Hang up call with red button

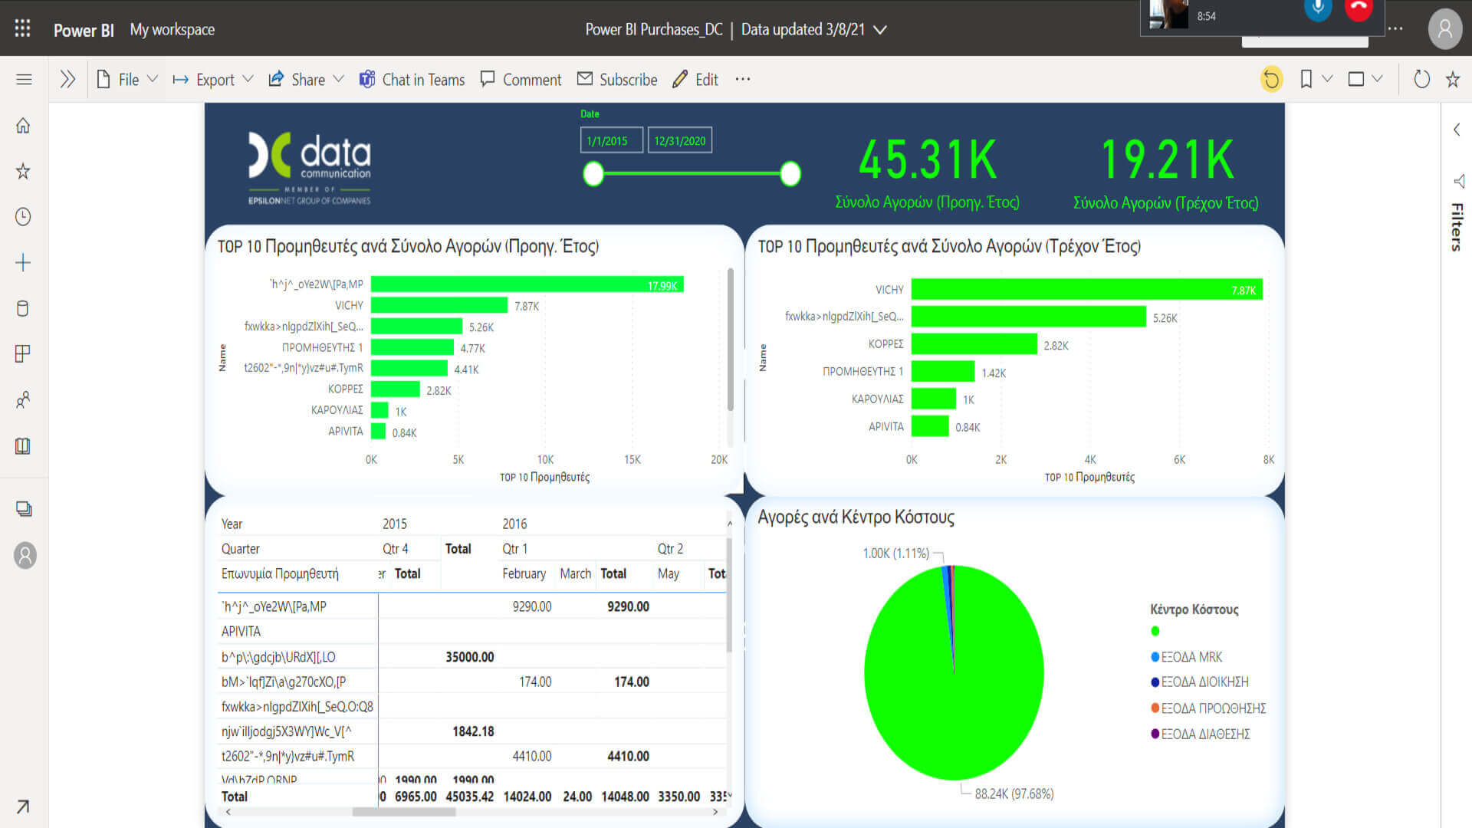click(1359, 9)
